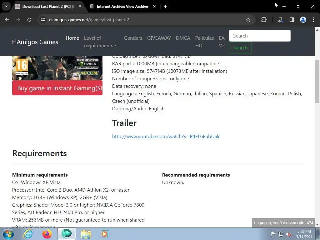Close the Internet Archive tab
Viewport: 320px width, 240px height.
tap(154, 6)
